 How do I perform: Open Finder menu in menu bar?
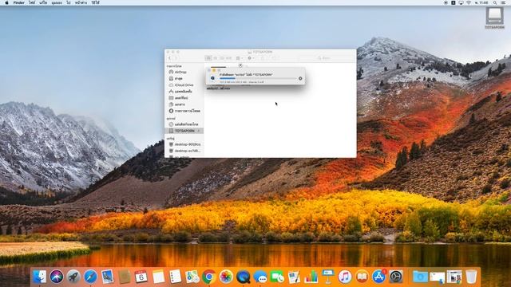(19, 2)
